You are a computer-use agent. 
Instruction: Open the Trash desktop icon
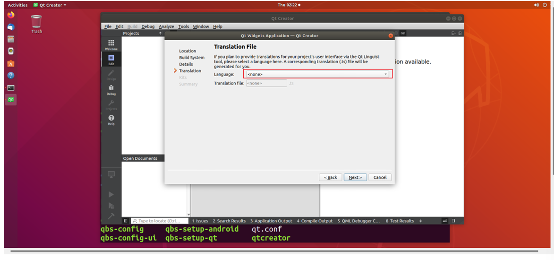coord(36,24)
